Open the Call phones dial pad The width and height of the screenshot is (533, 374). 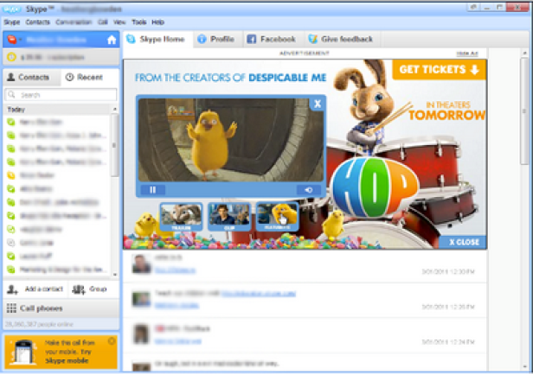pos(61,308)
